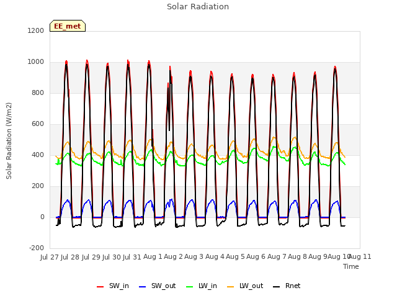
Task: Click the Aug 6 x-axis tick label
Action: [256, 257]
